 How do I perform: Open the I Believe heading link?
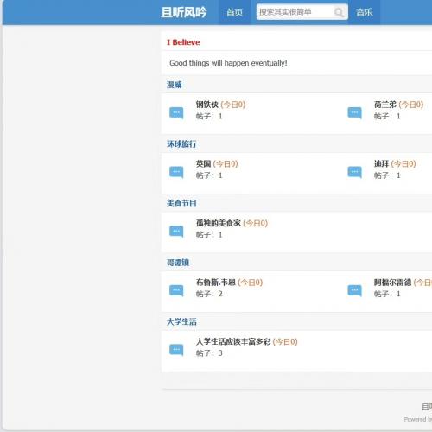(x=183, y=42)
